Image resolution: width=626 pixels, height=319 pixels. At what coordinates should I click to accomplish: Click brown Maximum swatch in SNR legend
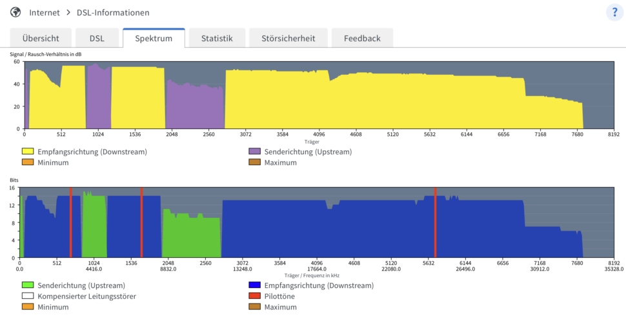pos(255,162)
